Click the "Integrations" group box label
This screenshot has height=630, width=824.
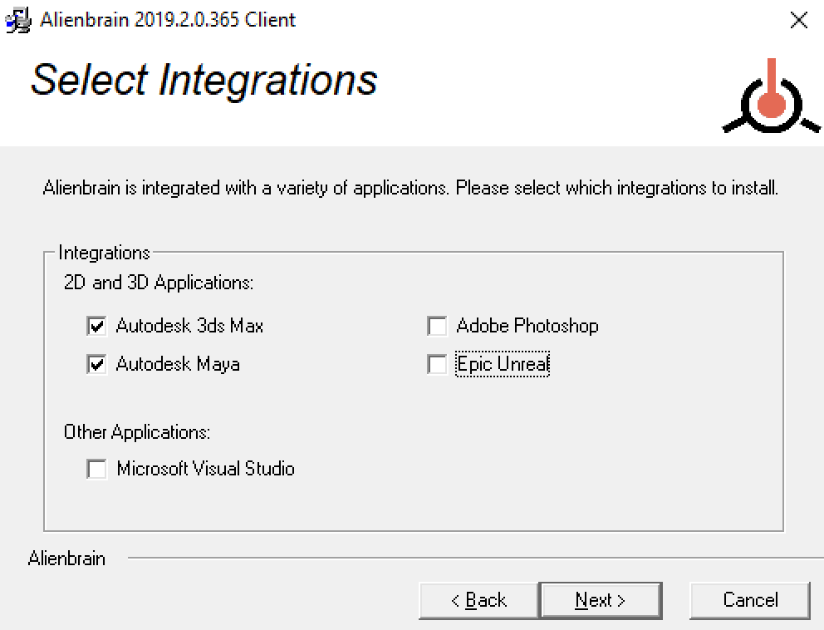point(104,253)
